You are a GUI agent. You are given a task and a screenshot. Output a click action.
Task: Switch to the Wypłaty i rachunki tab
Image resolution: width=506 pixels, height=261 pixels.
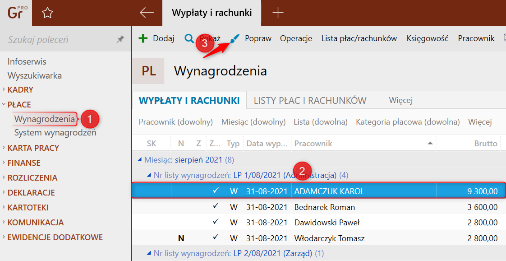212,13
